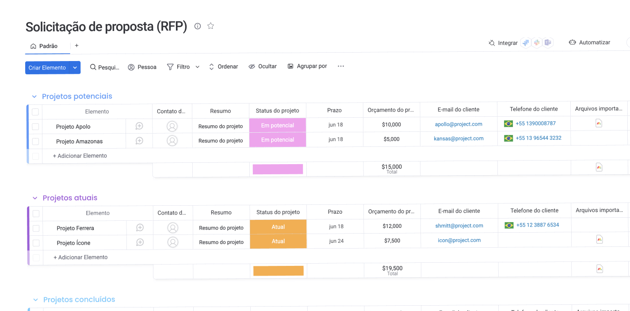Select all rows in Projetos potenciais group
Screen dimensions: 630x311
coord(35,111)
